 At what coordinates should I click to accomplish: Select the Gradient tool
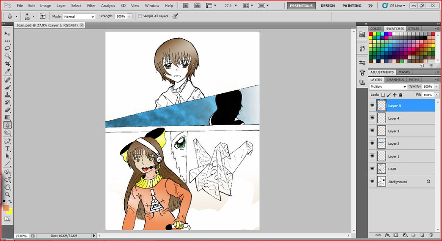coord(7,117)
